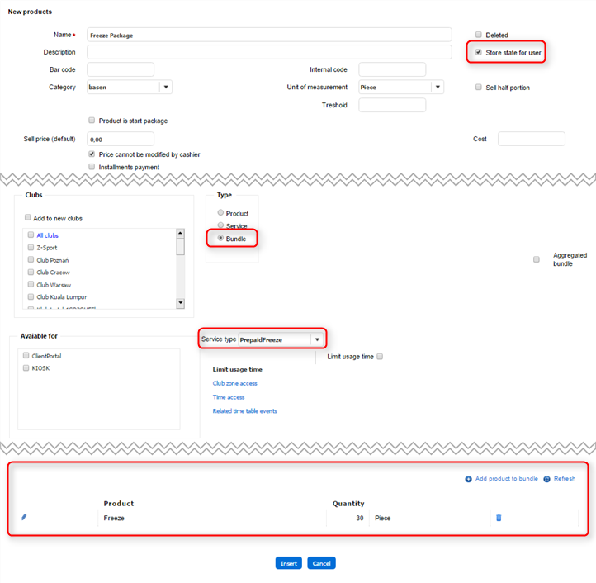
Task: Open the Category dropdown showing basen
Action: (x=166, y=87)
